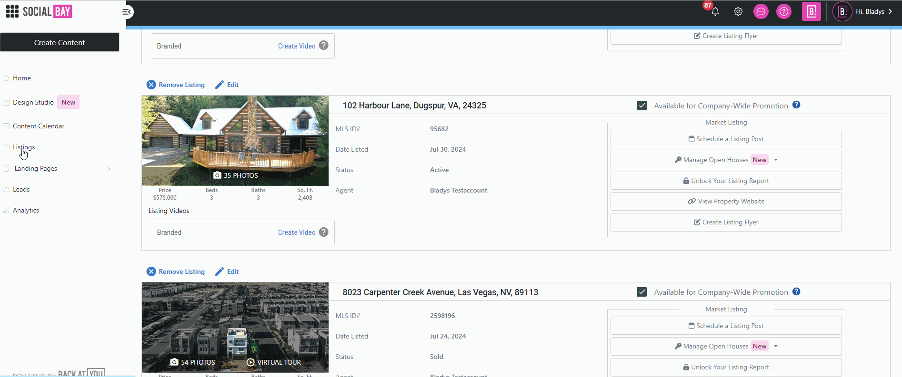902x377 pixels.
Task: Click Create Video link in top Branded row
Action: (x=297, y=46)
